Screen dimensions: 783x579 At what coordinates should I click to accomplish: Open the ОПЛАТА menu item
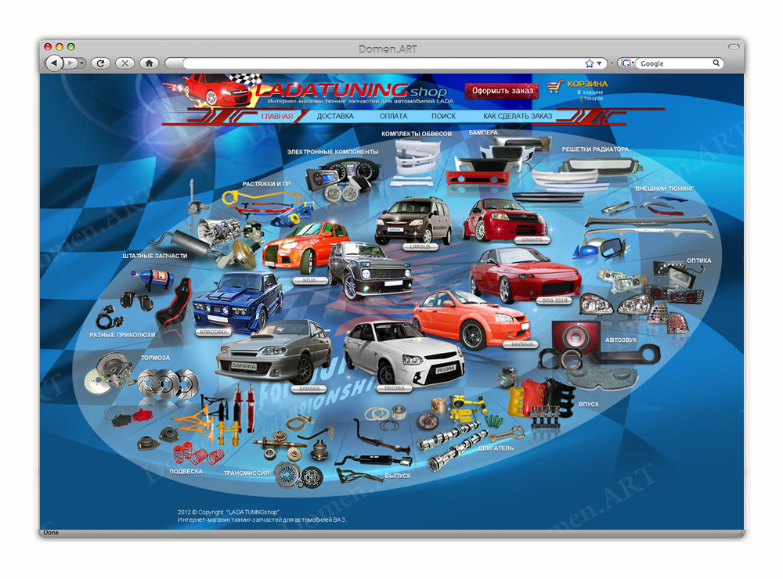click(x=394, y=117)
